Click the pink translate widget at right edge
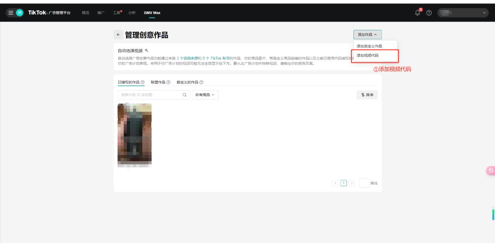This screenshot has width=495, height=247. [x=491, y=171]
